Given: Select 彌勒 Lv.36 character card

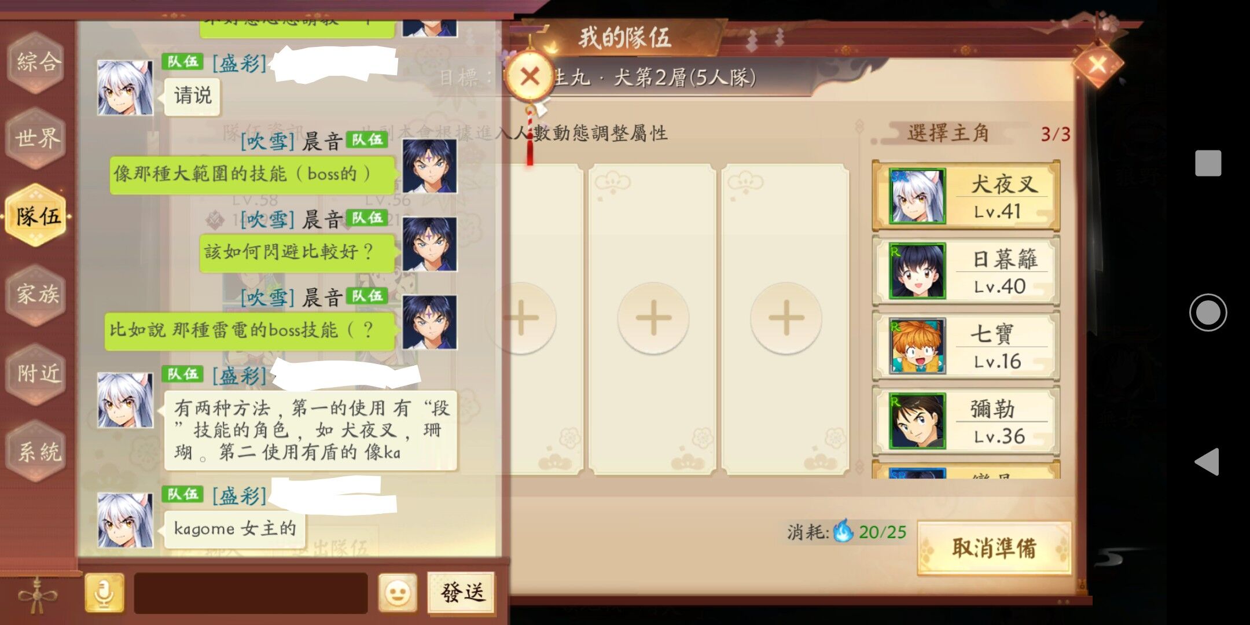Looking at the screenshot, I should click(x=966, y=421).
